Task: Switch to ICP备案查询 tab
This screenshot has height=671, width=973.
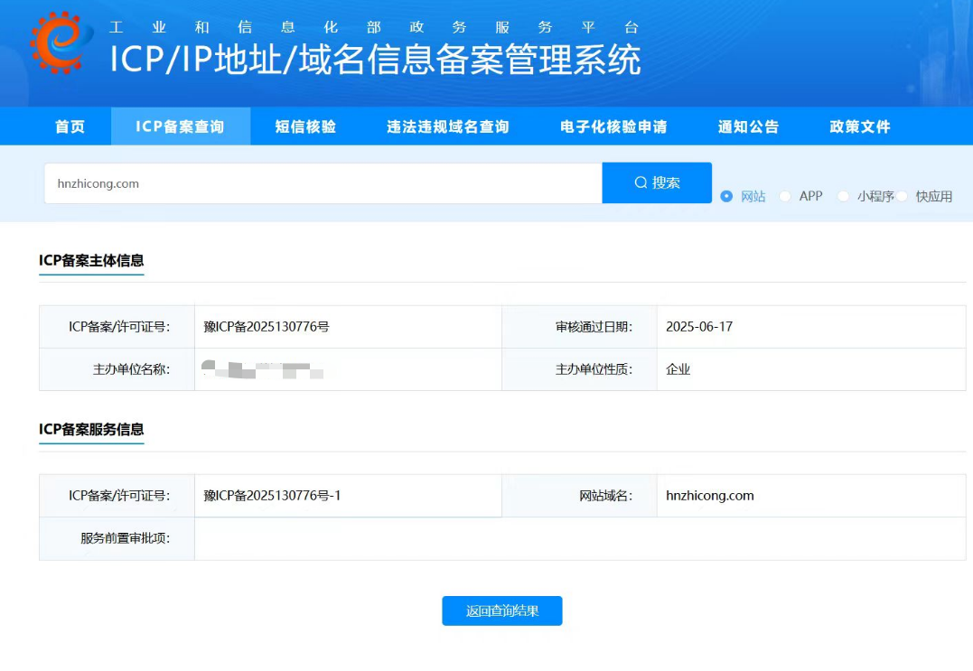Action: click(x=181, y=126)
